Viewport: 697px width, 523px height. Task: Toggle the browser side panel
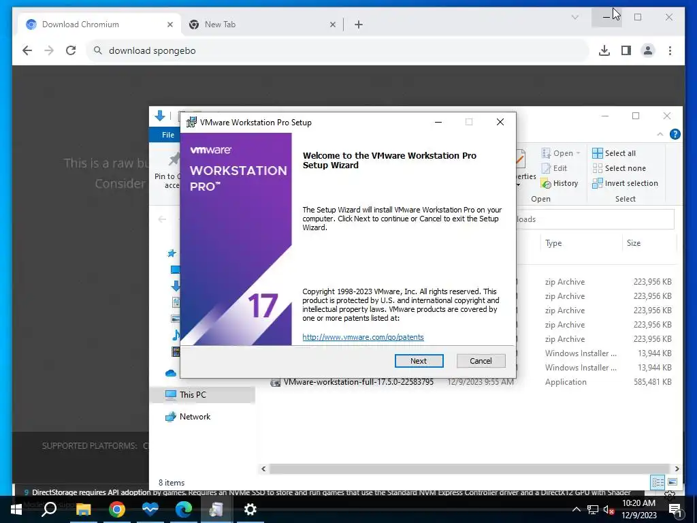tap(626, 50)
